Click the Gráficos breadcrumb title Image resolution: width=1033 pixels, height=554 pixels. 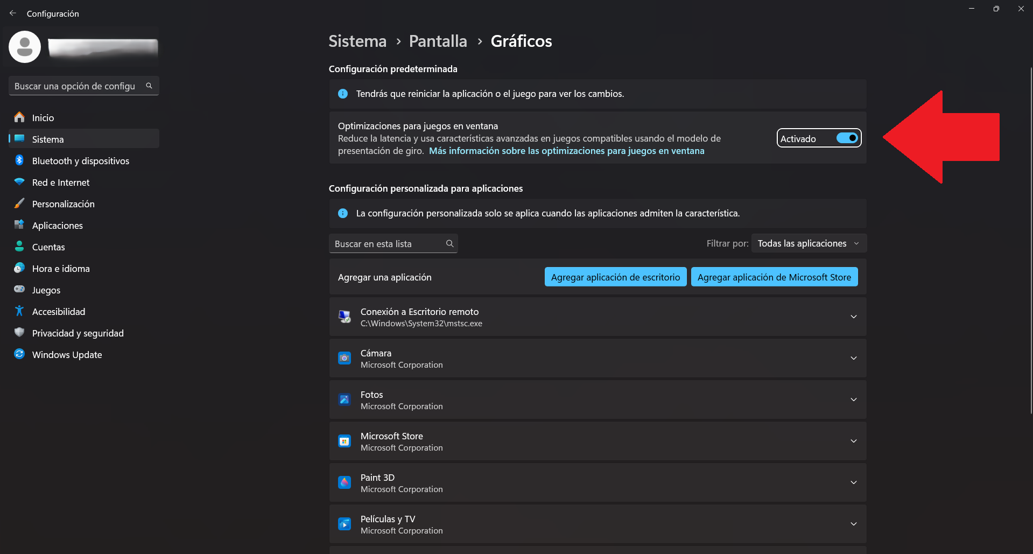[x=521, y=41]
